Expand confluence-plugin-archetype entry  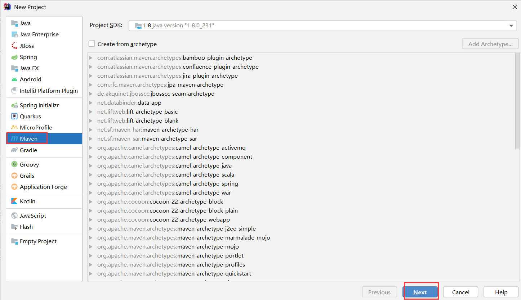point(91,67)
